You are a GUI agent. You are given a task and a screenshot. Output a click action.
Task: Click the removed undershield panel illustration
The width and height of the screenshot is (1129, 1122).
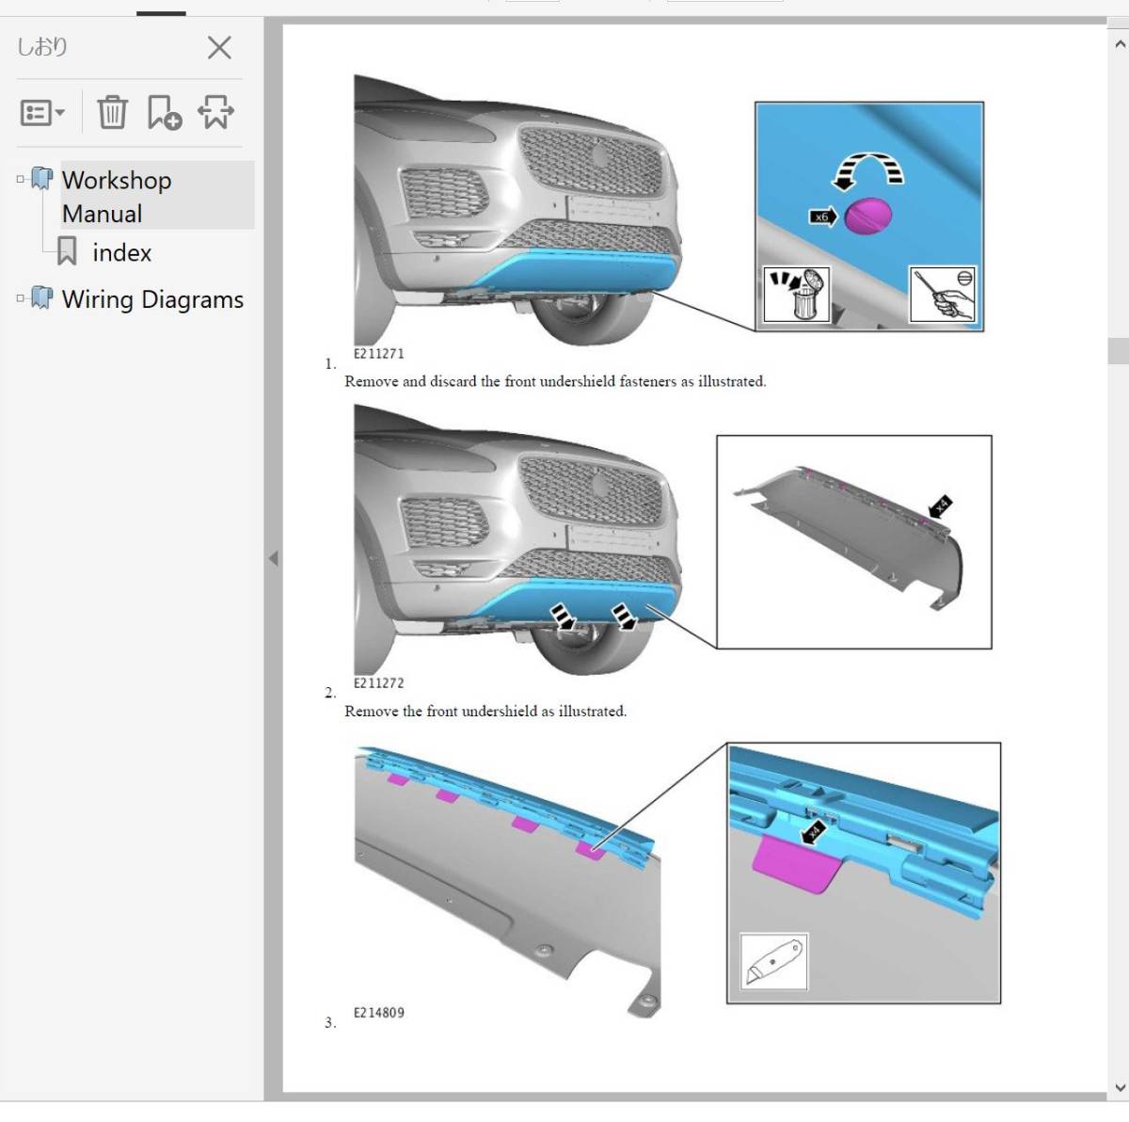(854, 542)
